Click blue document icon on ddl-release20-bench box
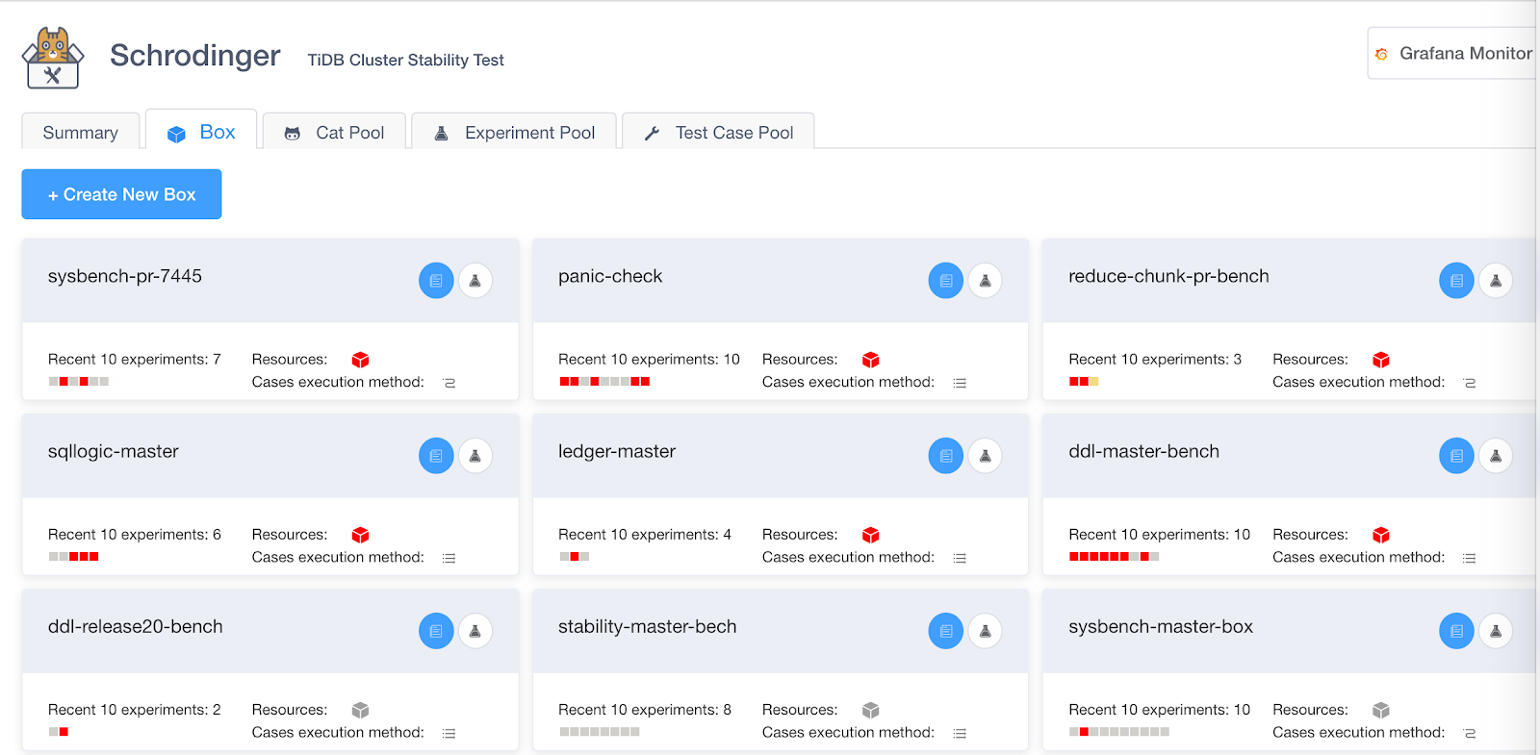The height and width of the screenshot is (755, 1540). pyautogui.click(x=436, y=631)
